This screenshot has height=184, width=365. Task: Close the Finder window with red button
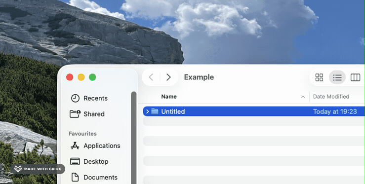tap(70, 77)
